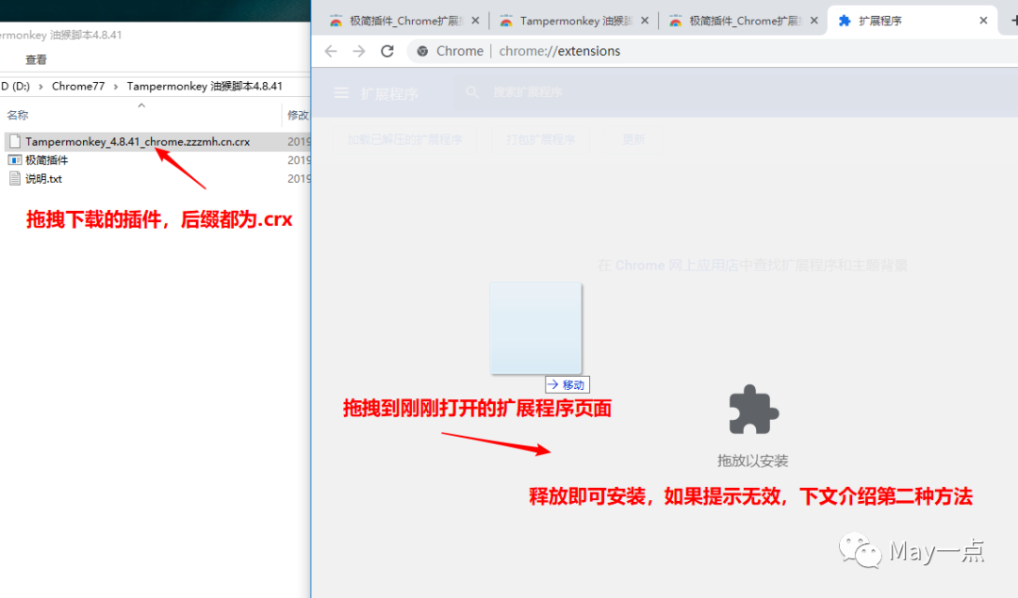The image size is (1018, 598).
Task: Switch to the first 极简插件_Chrome扩展 tab
Action: tap(404, 21)
